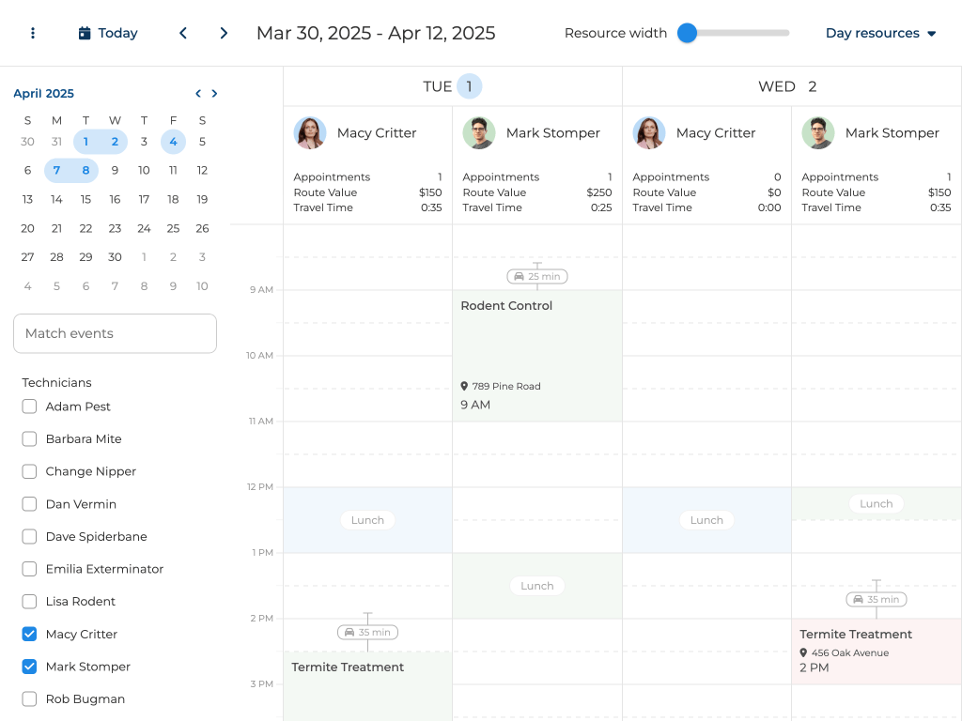Show previous month in mini calendar
This screenshot has height=721, width=962.
click(198, 94)
